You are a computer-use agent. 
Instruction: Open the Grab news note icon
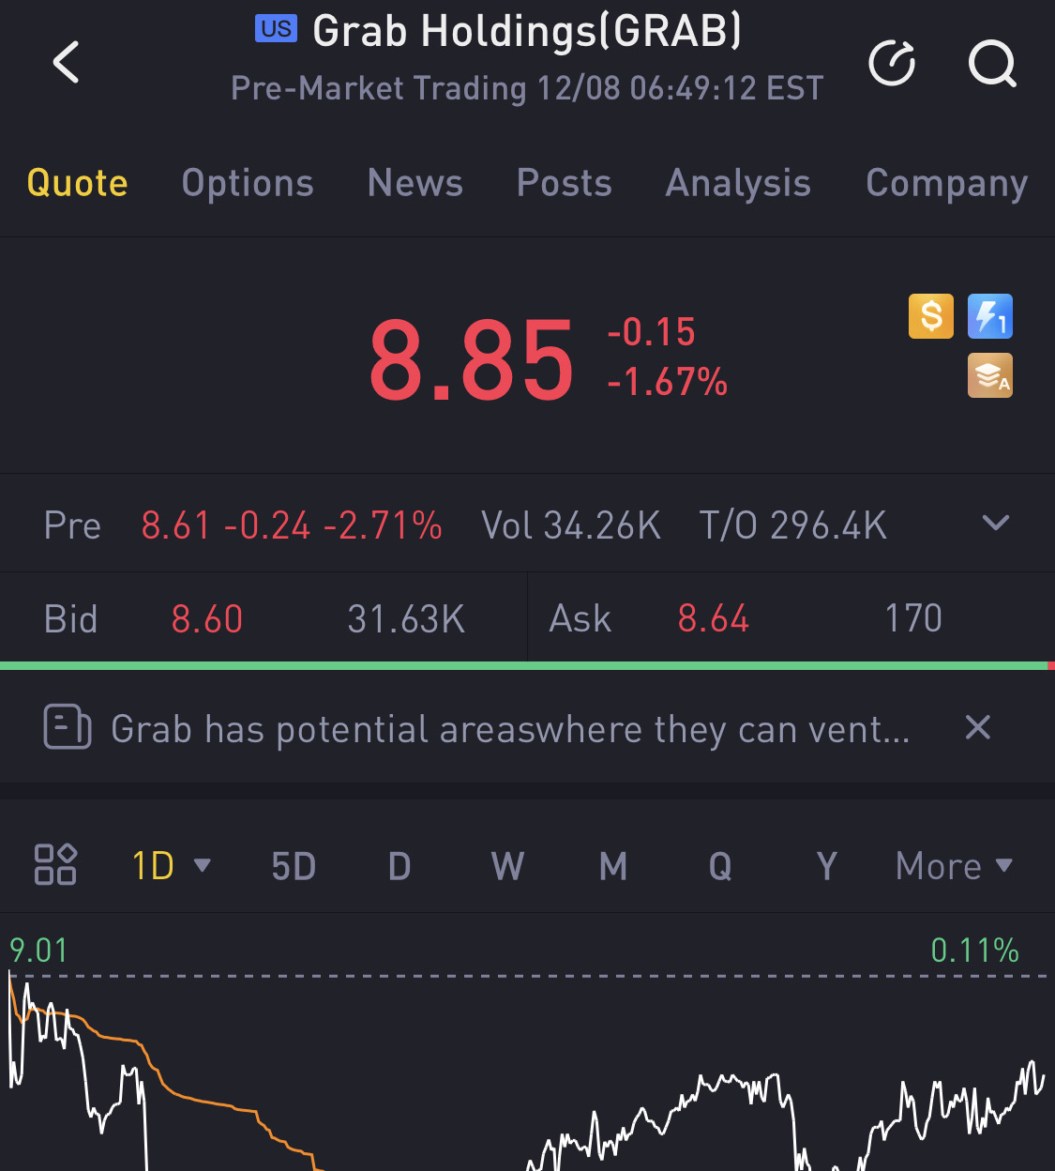pos(68,727)
